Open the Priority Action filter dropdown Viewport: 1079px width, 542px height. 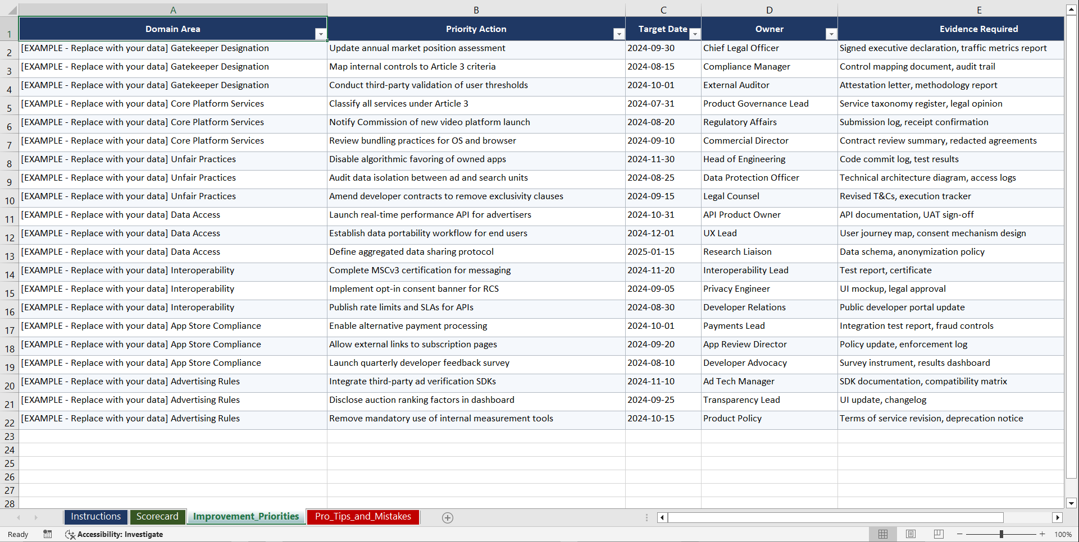click(618, 34)
